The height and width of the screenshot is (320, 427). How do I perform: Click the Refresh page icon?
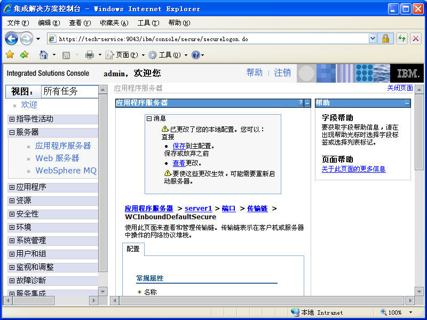pyautogui.click(x=401, y=38)
